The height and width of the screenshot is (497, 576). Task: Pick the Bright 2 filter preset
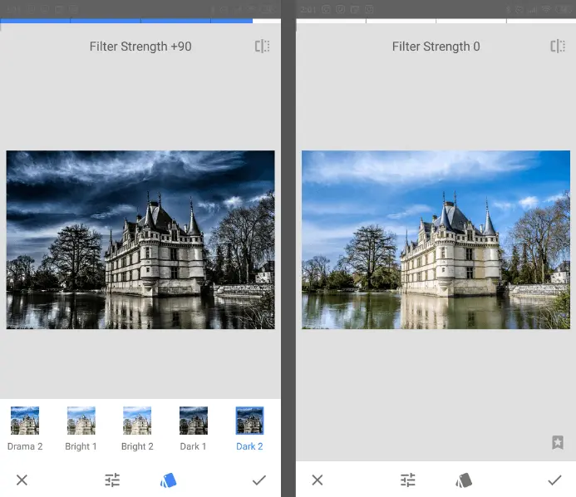(137, 422)
